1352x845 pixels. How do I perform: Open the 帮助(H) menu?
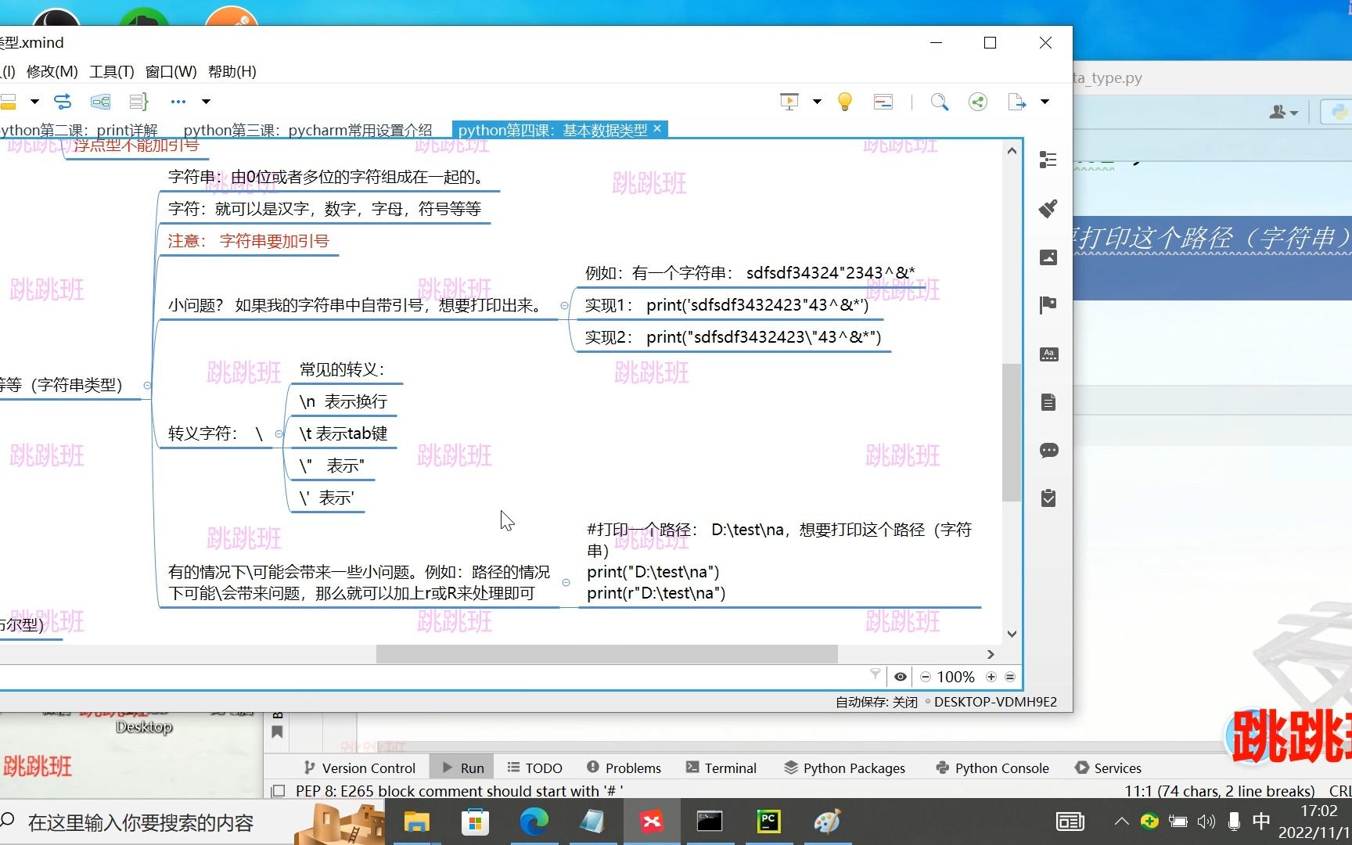tap(232, 71)
